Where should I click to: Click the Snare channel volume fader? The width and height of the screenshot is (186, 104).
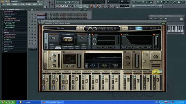pyautogui.click(x=57, y=80)
